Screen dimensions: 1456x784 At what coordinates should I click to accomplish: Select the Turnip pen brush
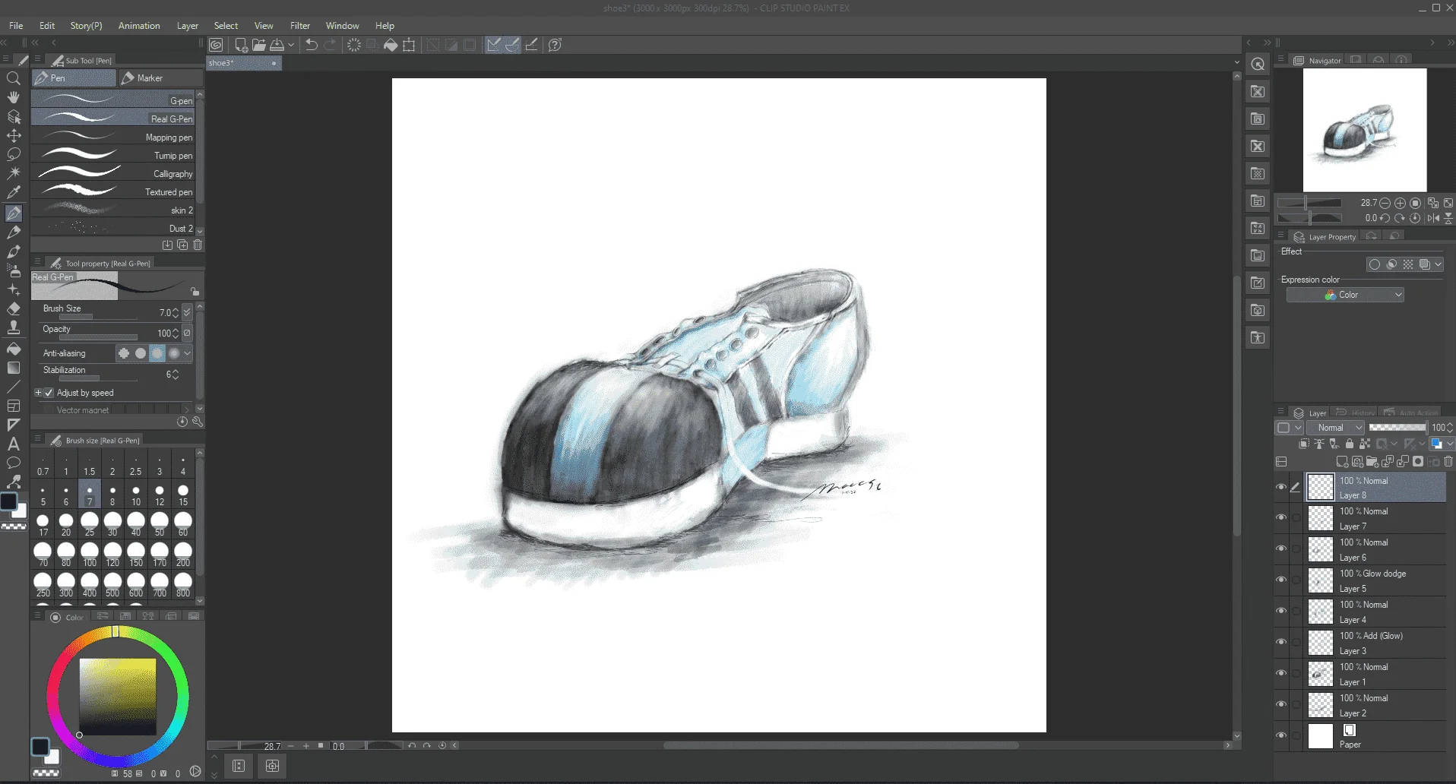[112, 156]
